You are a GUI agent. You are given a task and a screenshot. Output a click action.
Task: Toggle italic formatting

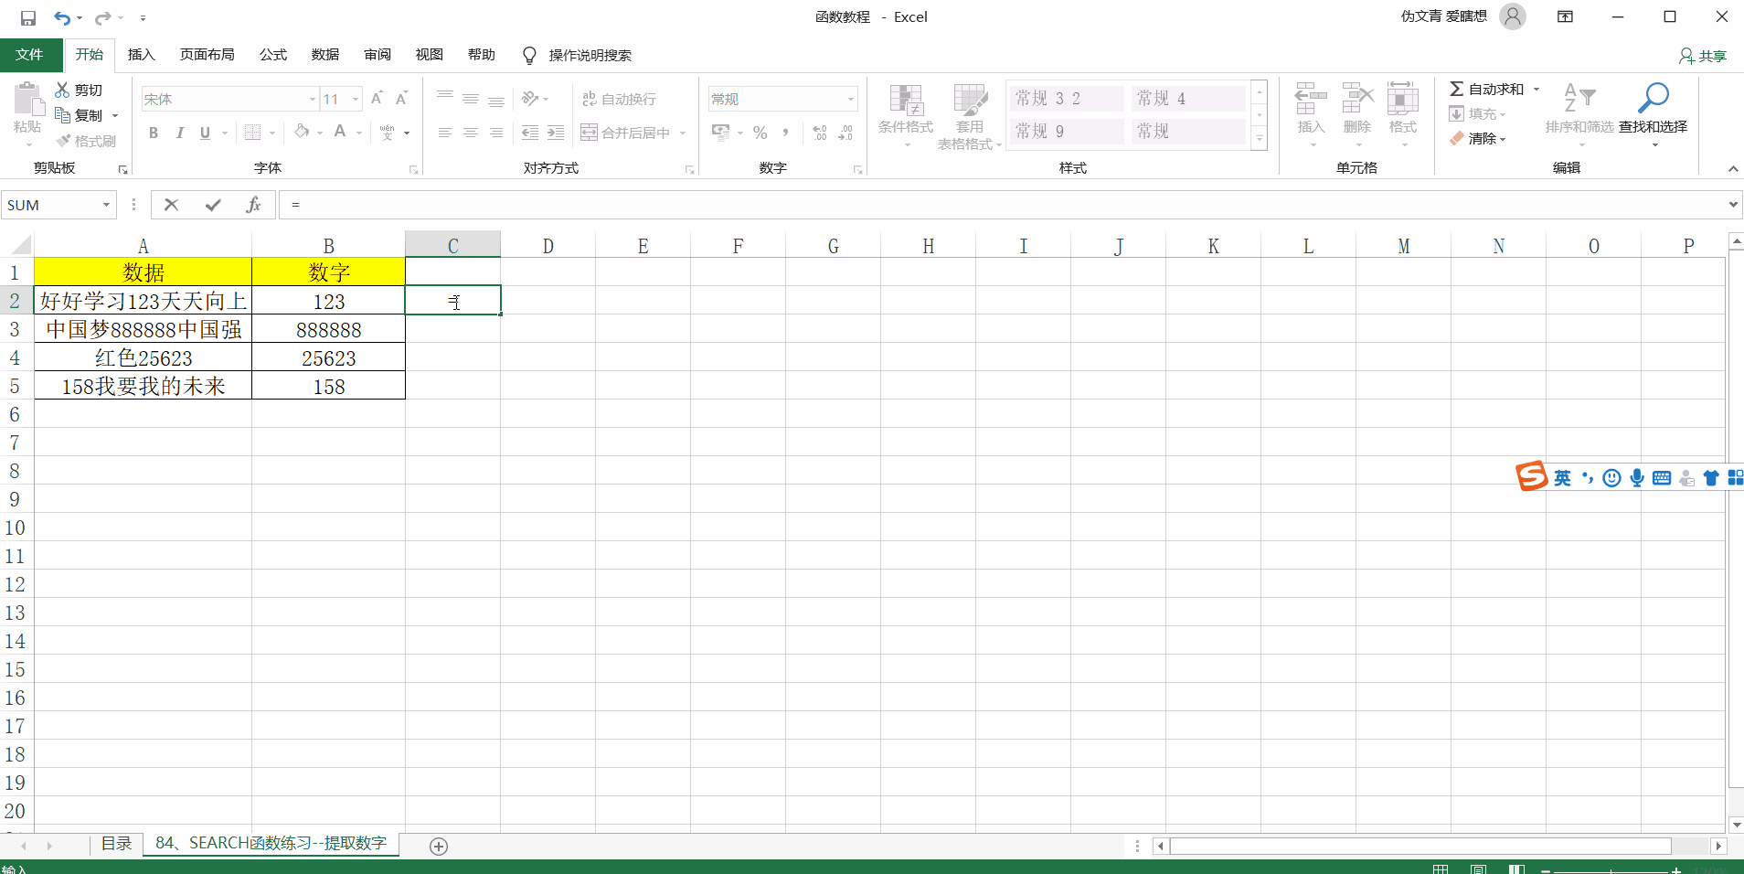pos(179,133)
